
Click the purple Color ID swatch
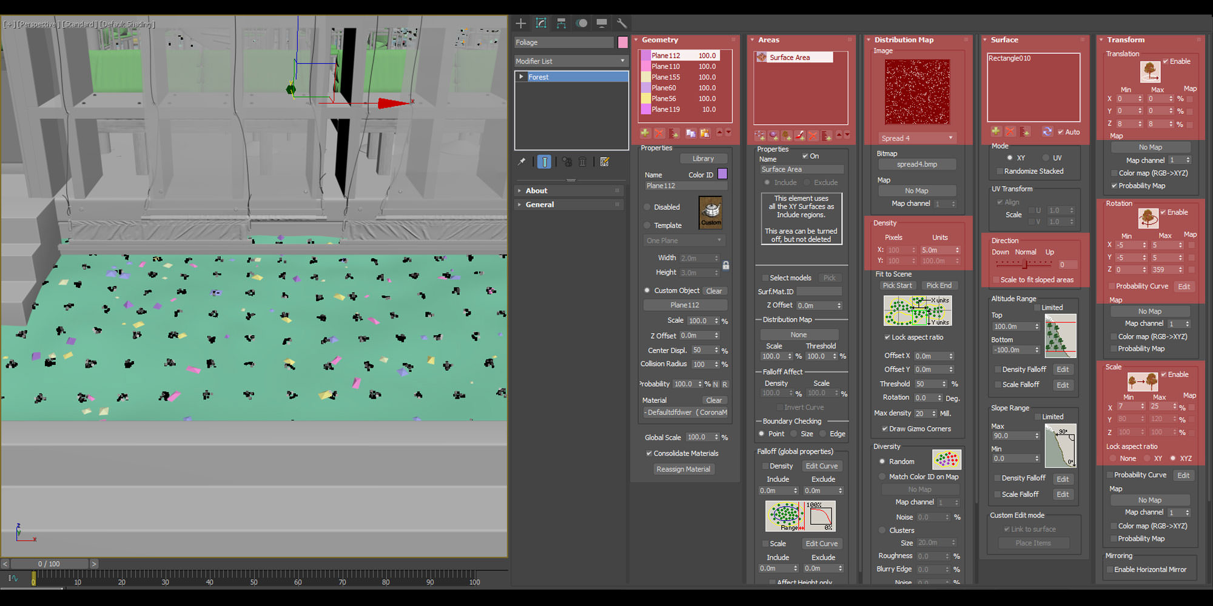722,174
